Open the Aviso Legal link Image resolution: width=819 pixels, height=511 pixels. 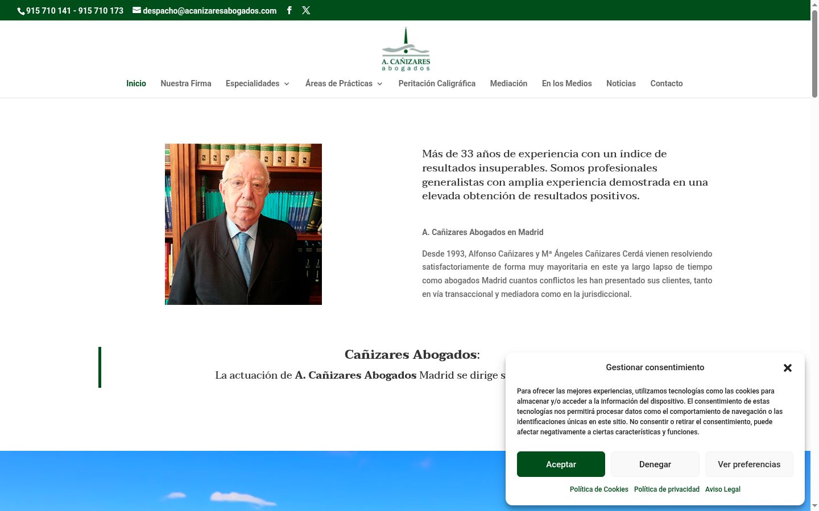(x=723, y=489)
